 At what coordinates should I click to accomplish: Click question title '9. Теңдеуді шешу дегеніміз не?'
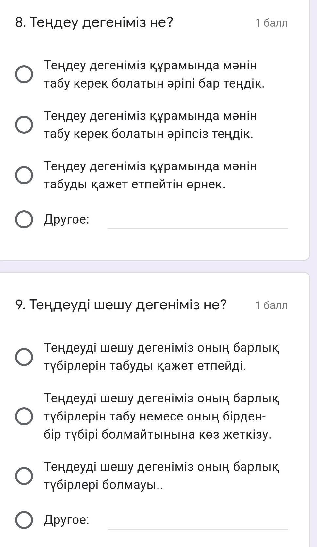click(121, 305)
